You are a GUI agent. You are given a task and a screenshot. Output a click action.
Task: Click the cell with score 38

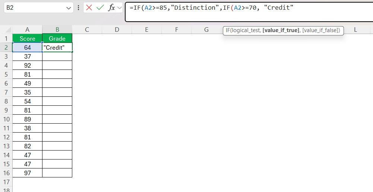tap(27, 128)
